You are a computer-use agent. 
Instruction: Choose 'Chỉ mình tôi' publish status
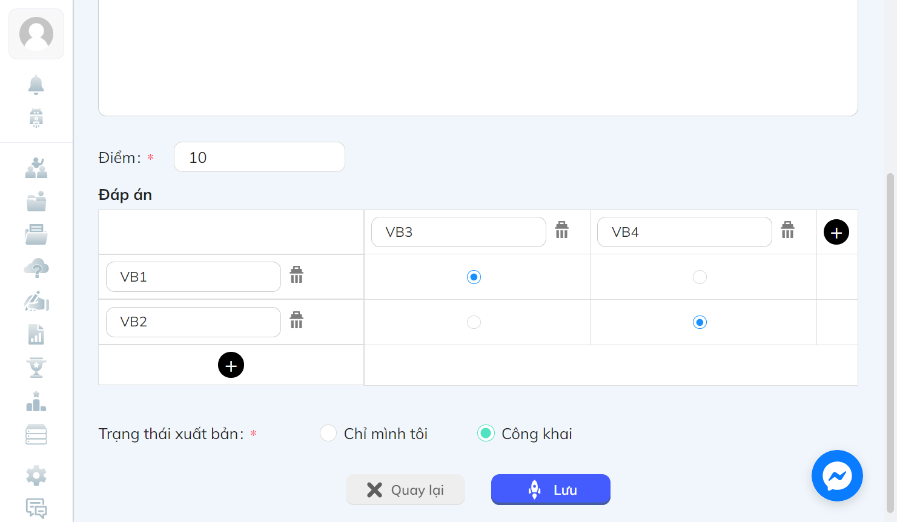click(328, 433)
